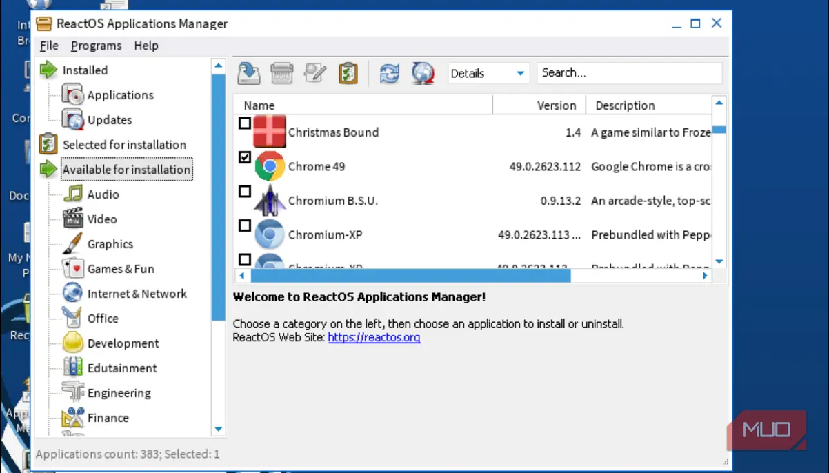This screenshot has height=473, width=829.
Task: Open the File menu
Action: 49,46
